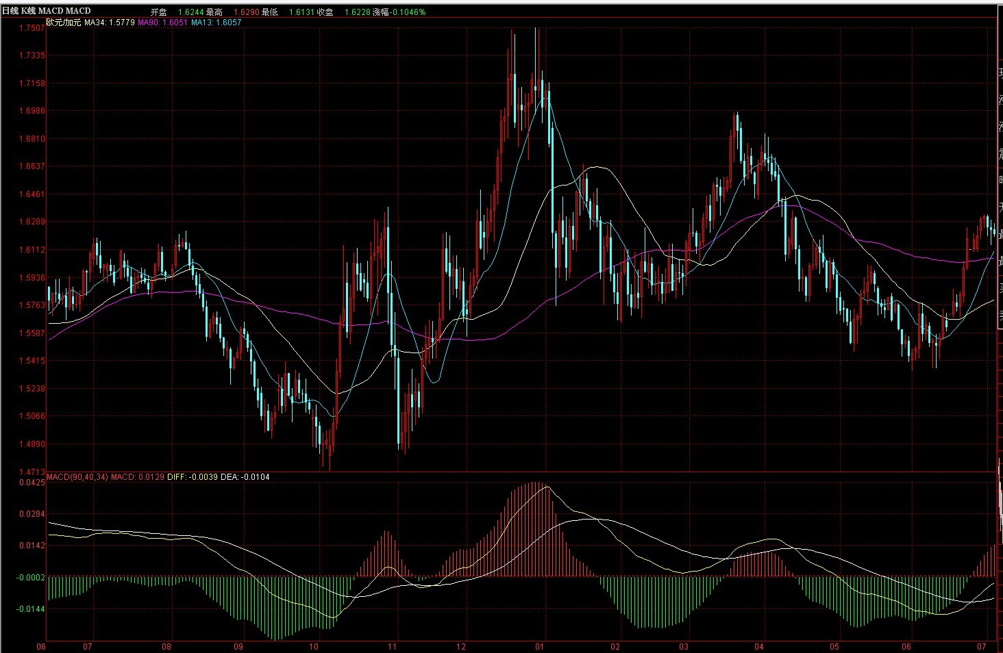Select month 02 on time axis
The image size is (1003, 653).
(x=615, y=647)
